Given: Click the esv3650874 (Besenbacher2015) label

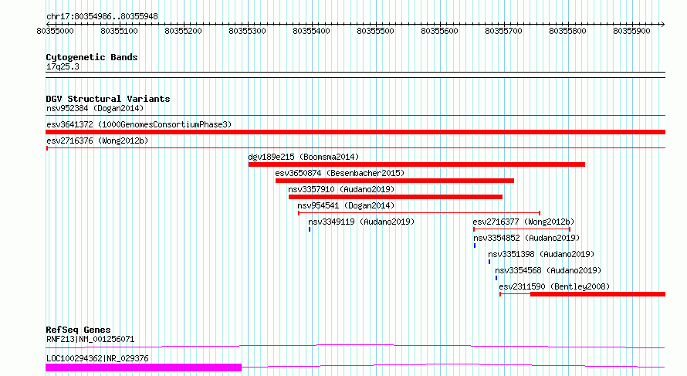Looking at the screenshot, I should (x=340, y=173).
